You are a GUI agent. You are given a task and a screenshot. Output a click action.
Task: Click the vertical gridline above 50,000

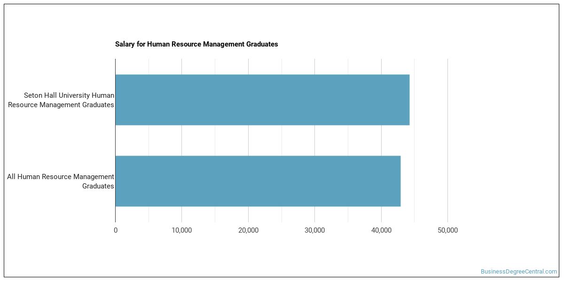pyautogui.click(x=447, y=141)
